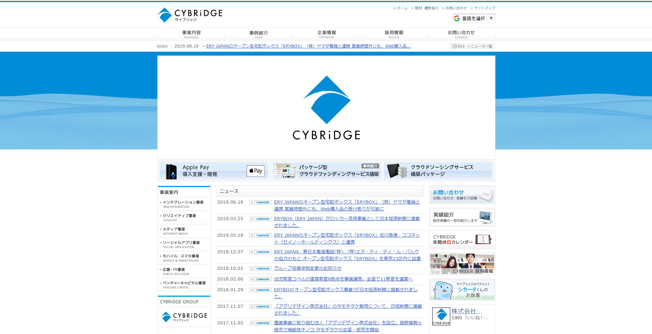Select モバイル・スマホ事業 in sidebar
The image size is (652, 334).
tap(184, 258)
